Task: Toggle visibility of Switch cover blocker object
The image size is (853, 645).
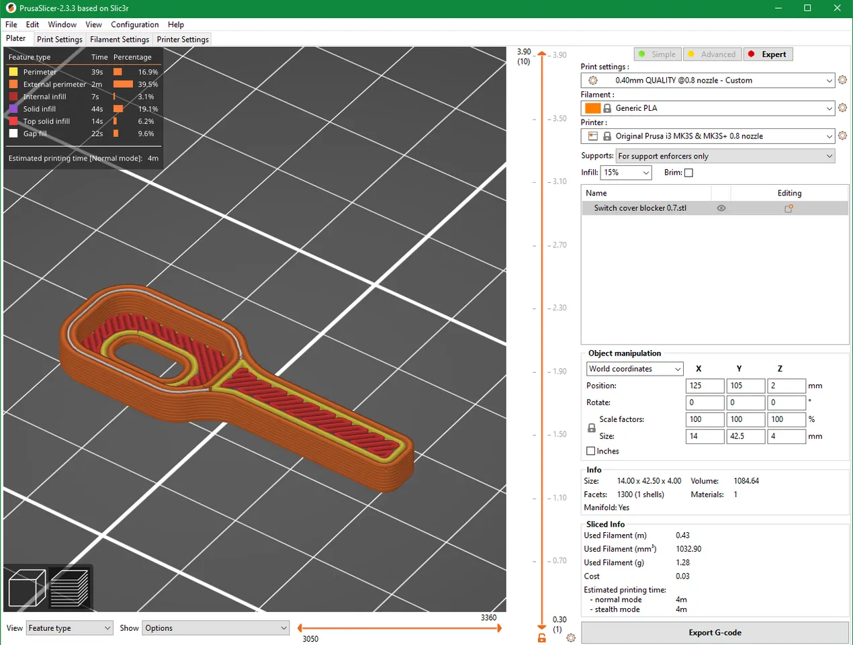Action: (x=721, y=208)
